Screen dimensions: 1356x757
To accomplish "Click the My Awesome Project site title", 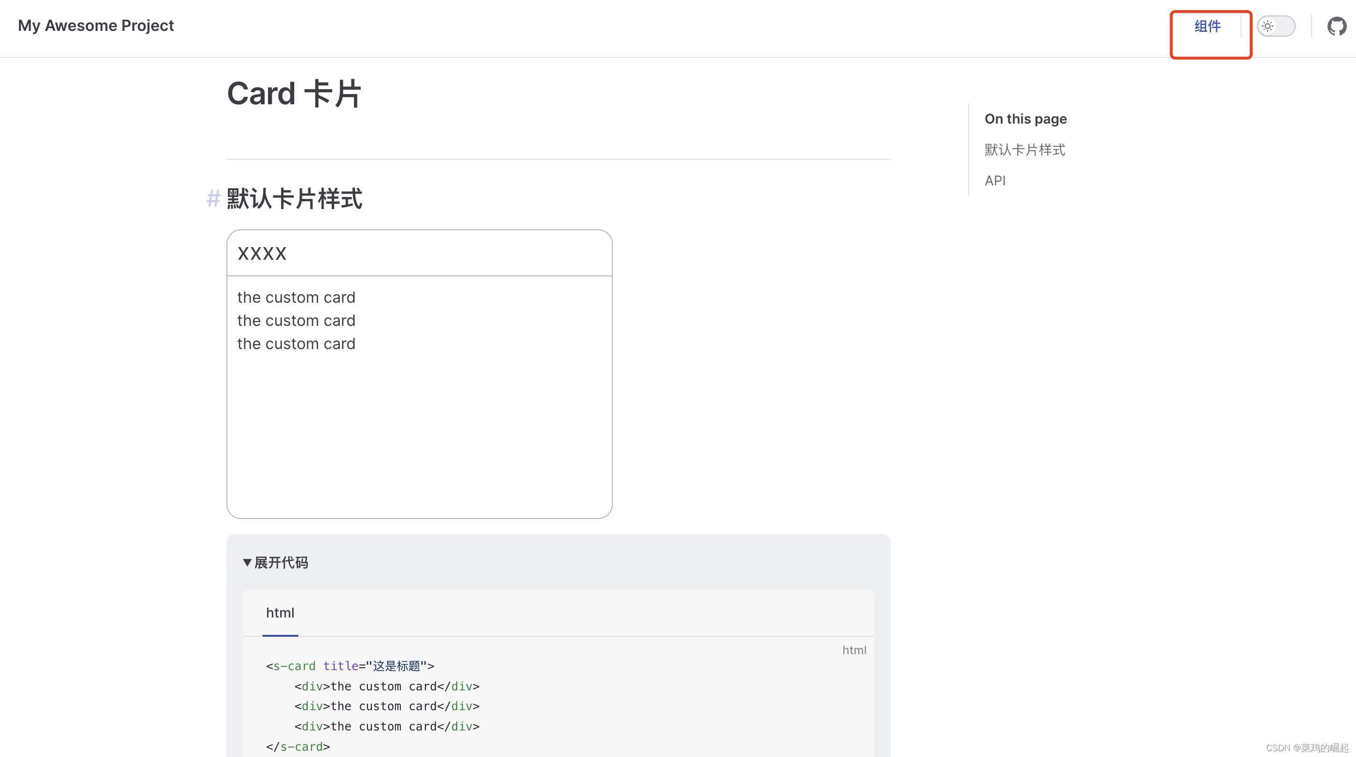I will coord(96,26).
